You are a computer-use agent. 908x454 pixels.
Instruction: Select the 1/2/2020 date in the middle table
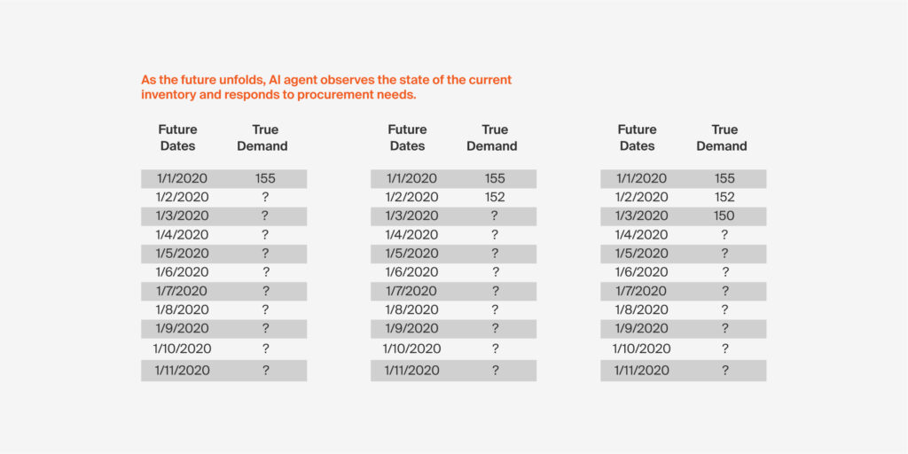click(411, 198)
